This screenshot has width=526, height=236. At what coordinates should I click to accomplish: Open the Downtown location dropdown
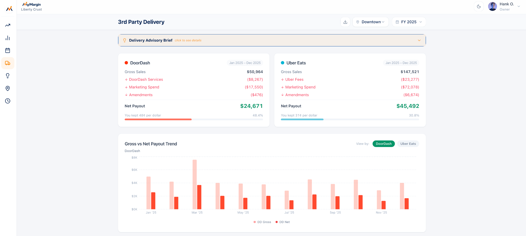point(370,22)
